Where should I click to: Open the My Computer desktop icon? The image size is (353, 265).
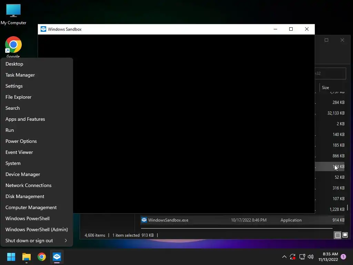(13, 14)
